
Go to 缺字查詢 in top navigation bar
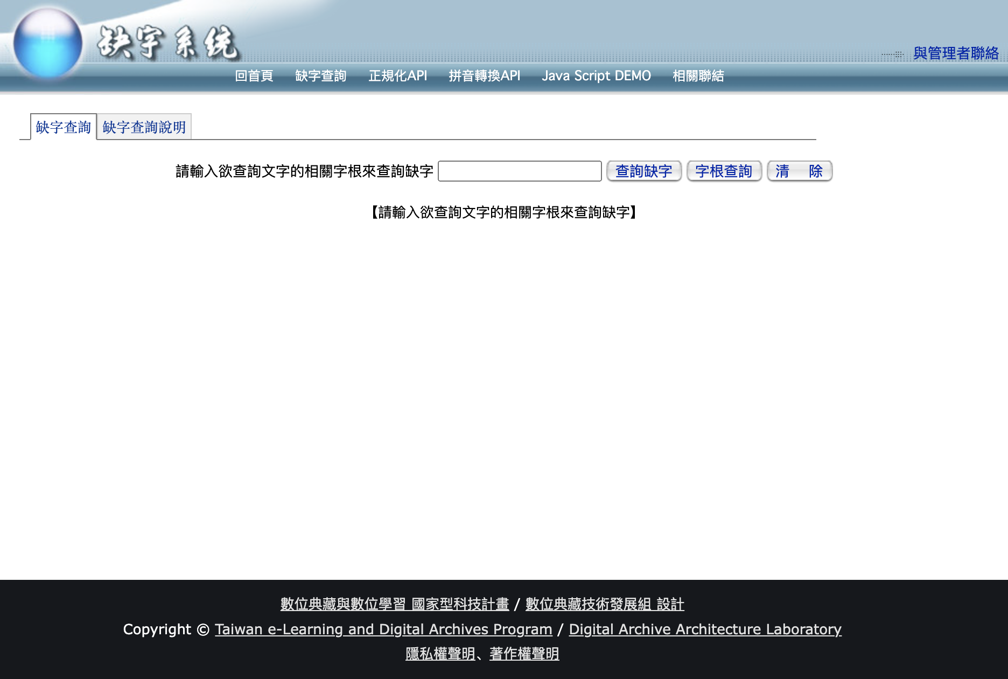[x=320, y=76]
